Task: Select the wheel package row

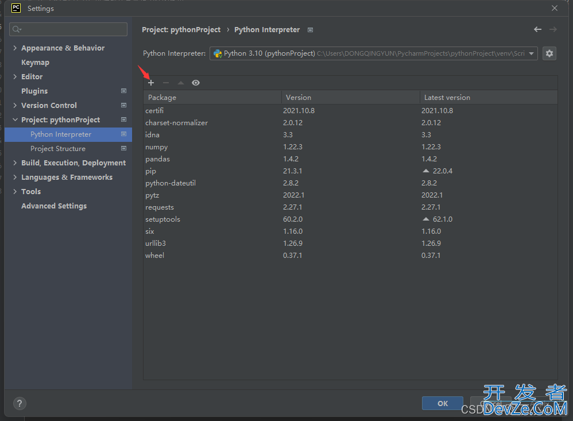Action: pyautogui.click(x=350, y=256)
